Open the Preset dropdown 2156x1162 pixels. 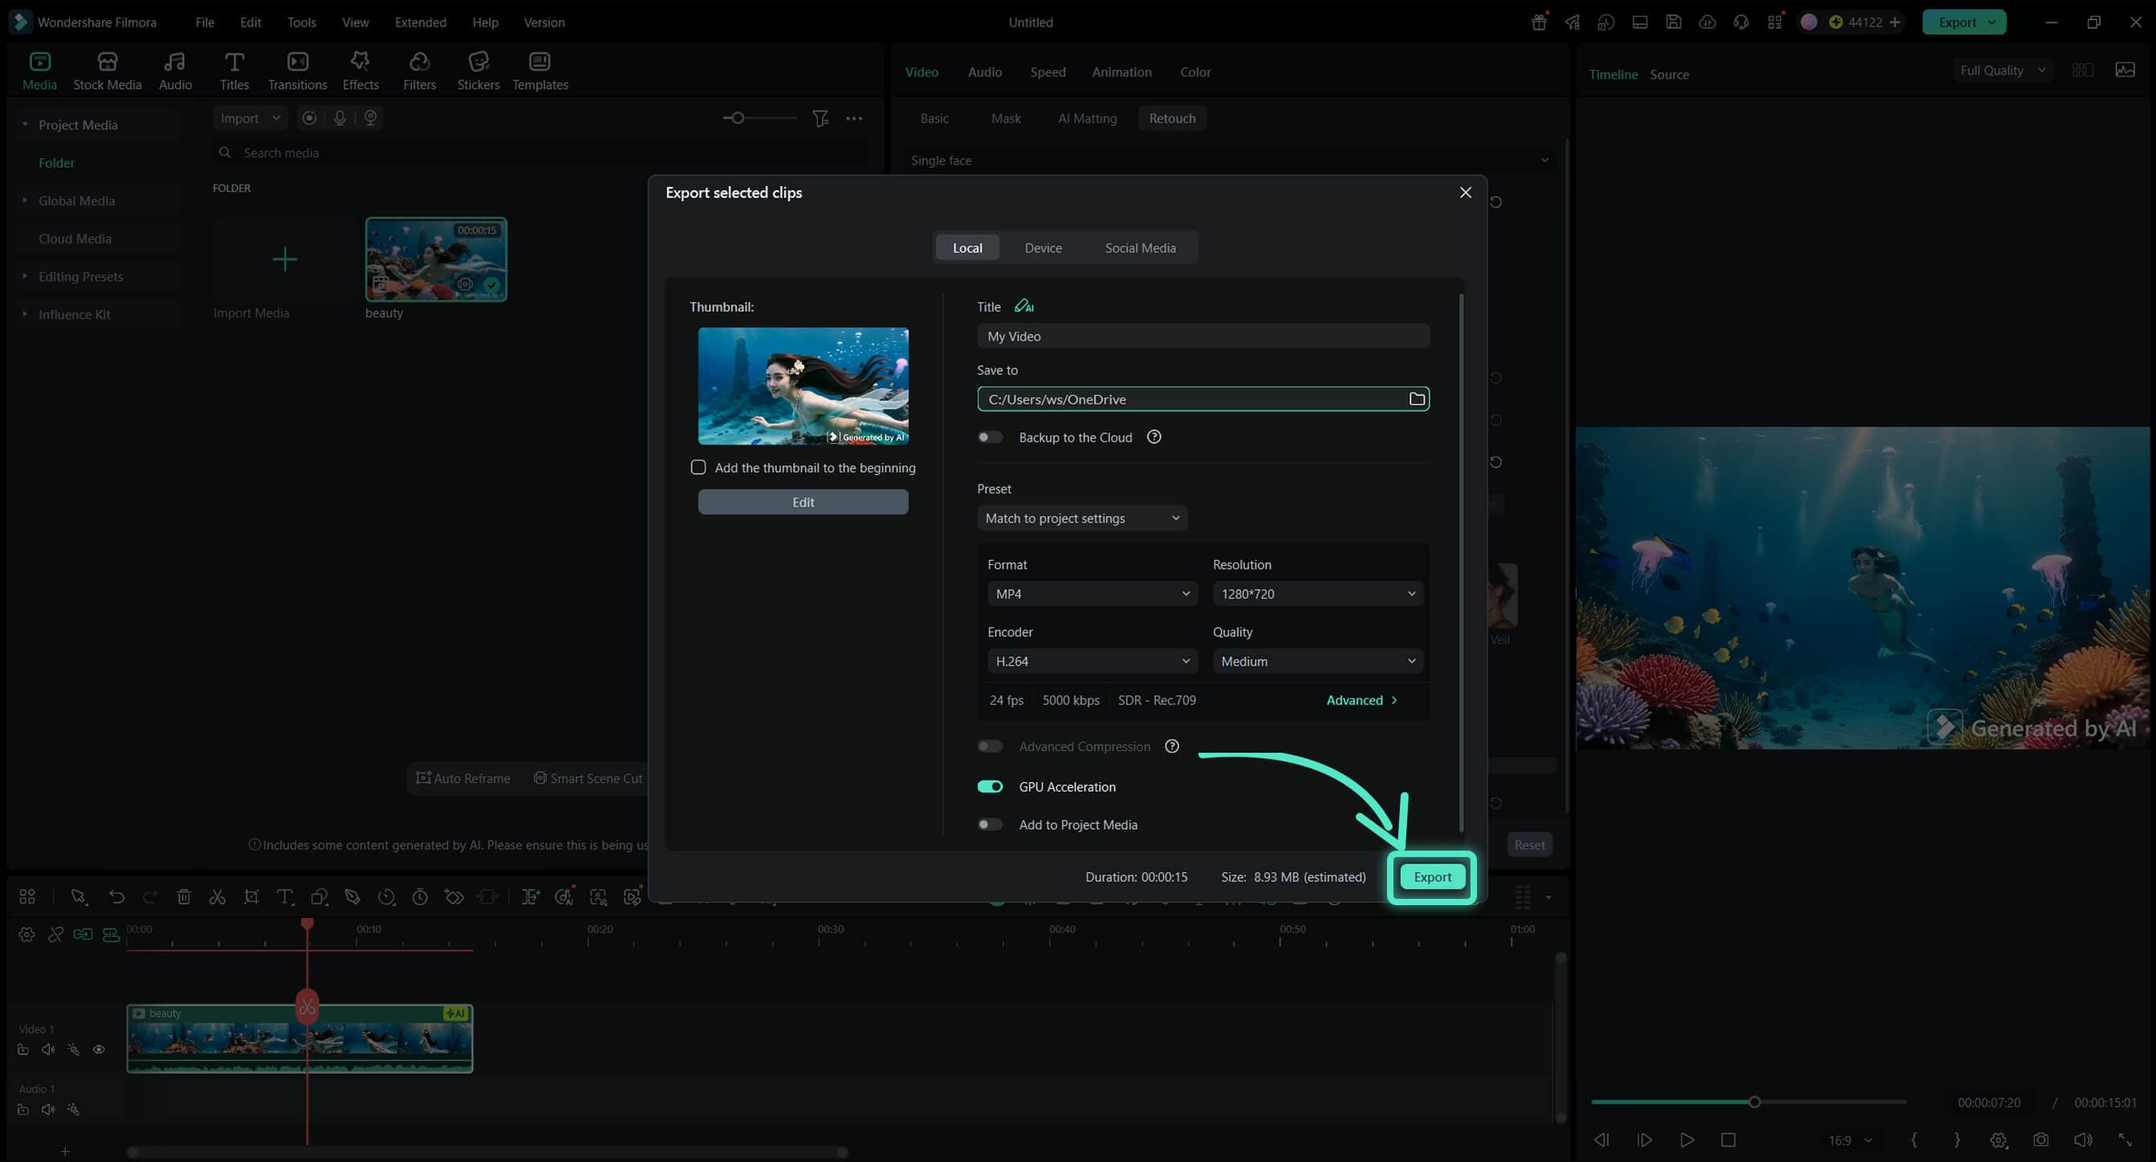(1082, 518)
